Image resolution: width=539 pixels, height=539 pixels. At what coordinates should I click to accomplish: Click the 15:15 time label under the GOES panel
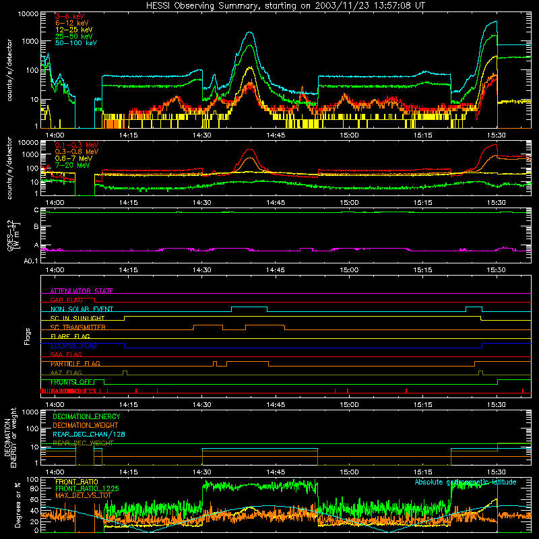coord(423,270)
